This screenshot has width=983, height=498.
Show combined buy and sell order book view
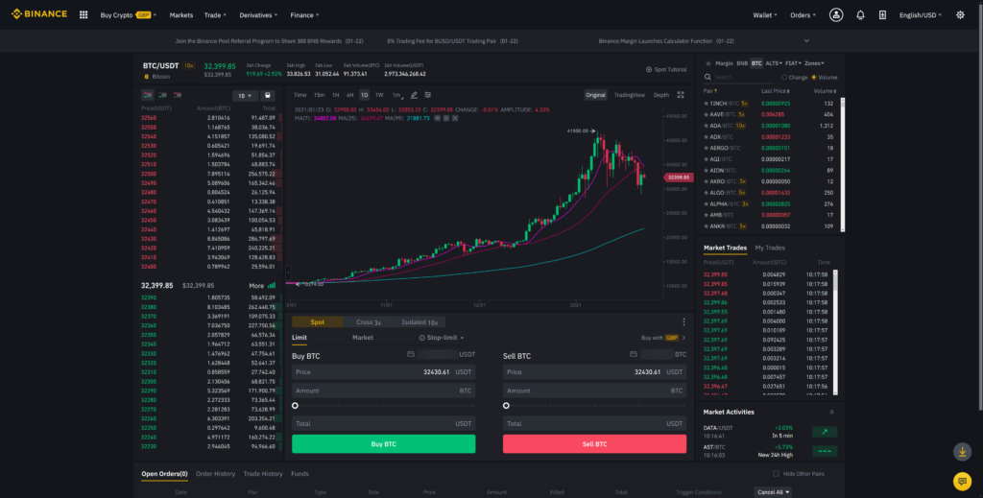147,95
